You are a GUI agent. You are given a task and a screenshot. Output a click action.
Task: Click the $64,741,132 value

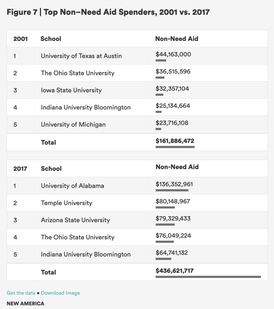(172, 253)
